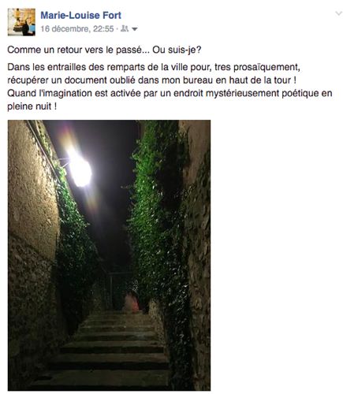Expand the audience selector caret next to friends icon
Viewport: 343px width, 394px height.
(134, 29)
